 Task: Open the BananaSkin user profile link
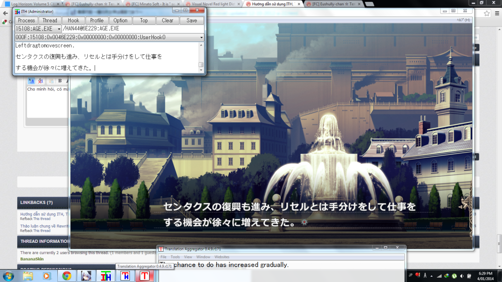click(x=32, y=259)
